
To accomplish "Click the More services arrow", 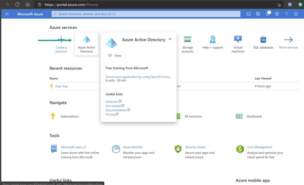I will tap(288, 40).
